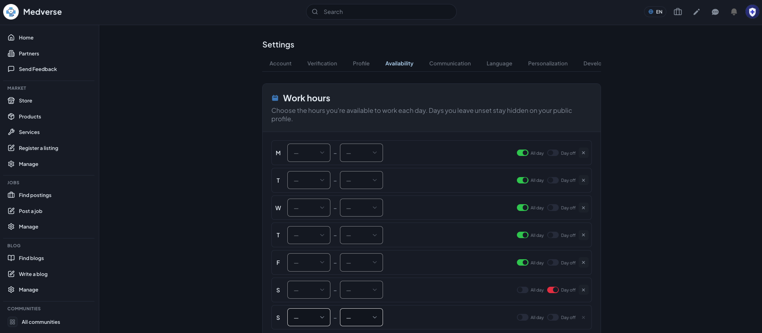Switch to the Profile tab
The image size is (762, 333).
tap(361, 63)
